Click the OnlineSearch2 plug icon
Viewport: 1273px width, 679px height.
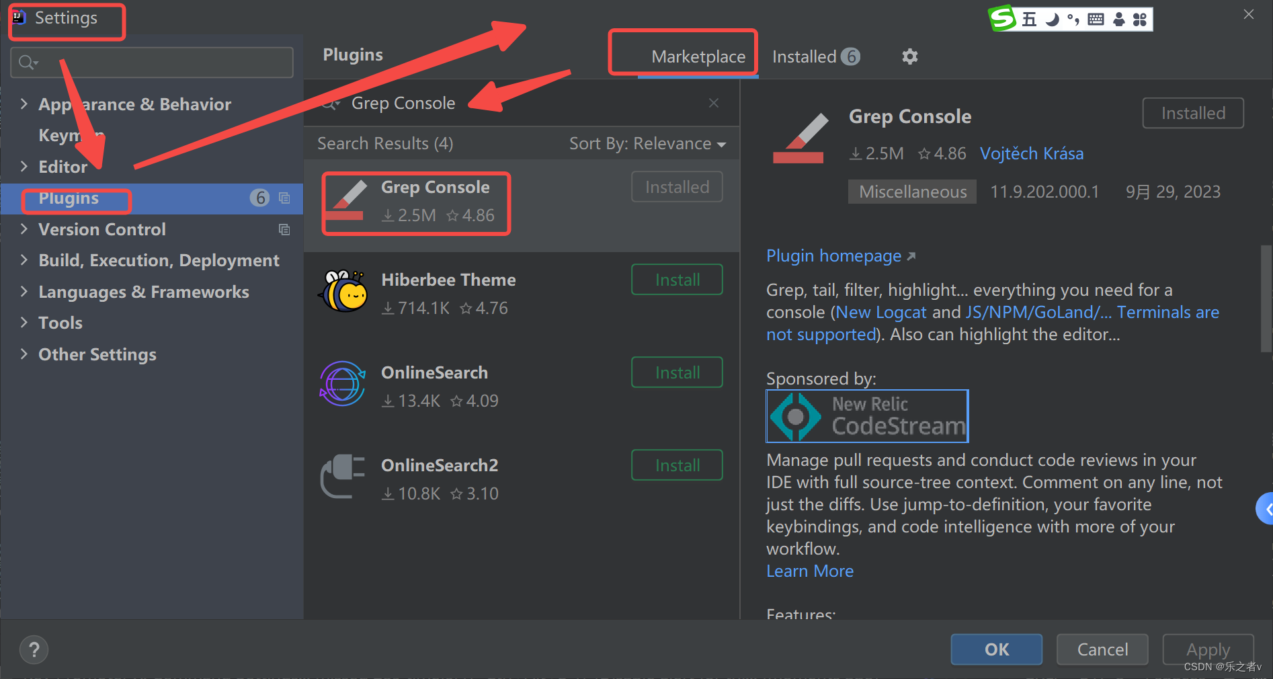pos(343,477)
